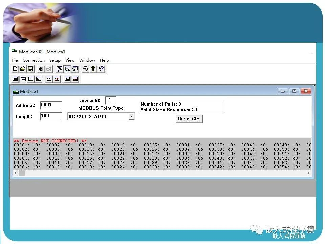Minimize the ModScan32 main window
Image resolution: width=325 pixels, height=244 pixels.
(312, 52)
